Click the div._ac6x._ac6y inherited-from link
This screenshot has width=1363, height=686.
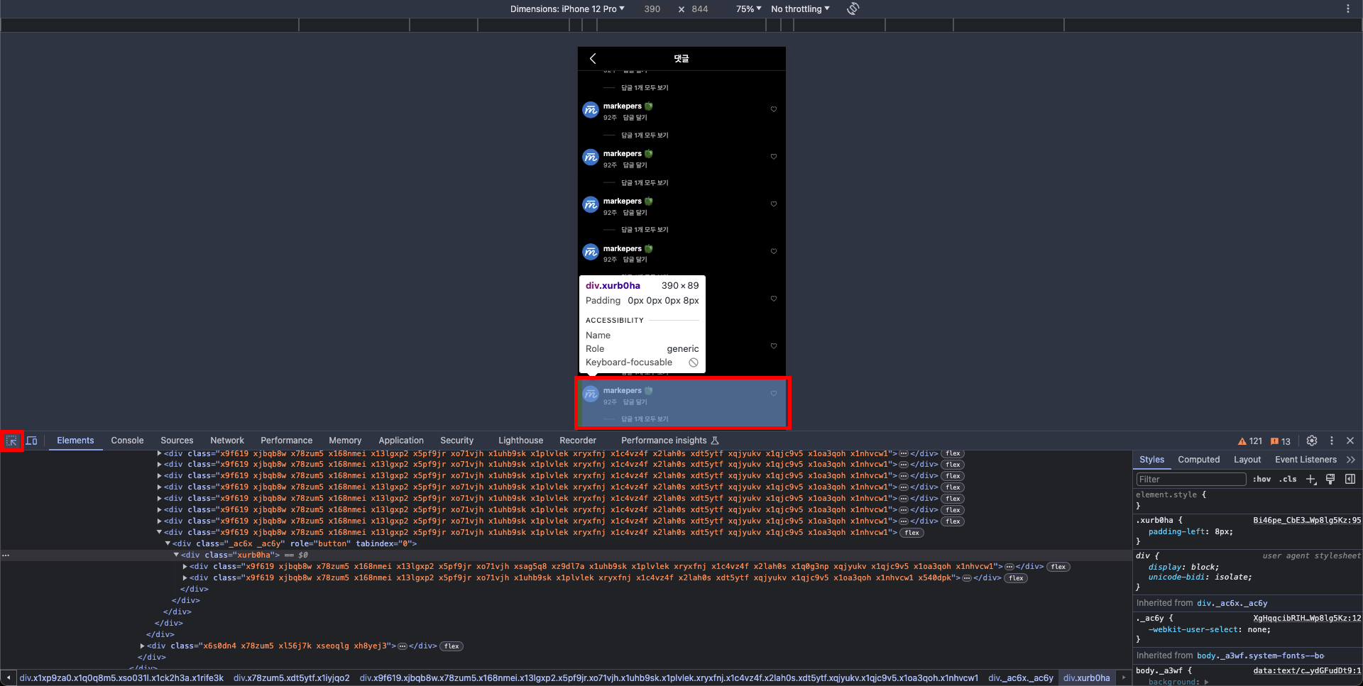click(1232, 603)
